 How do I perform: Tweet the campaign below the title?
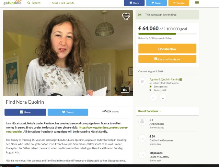coord(68,112)
